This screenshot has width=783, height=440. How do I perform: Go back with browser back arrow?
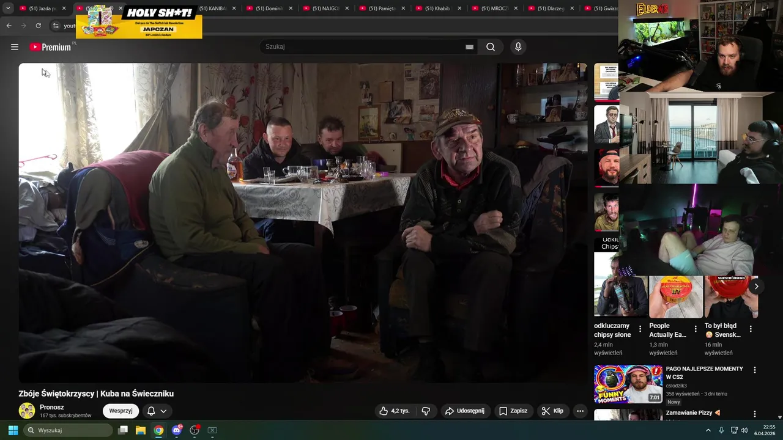[x=9, y=26]
